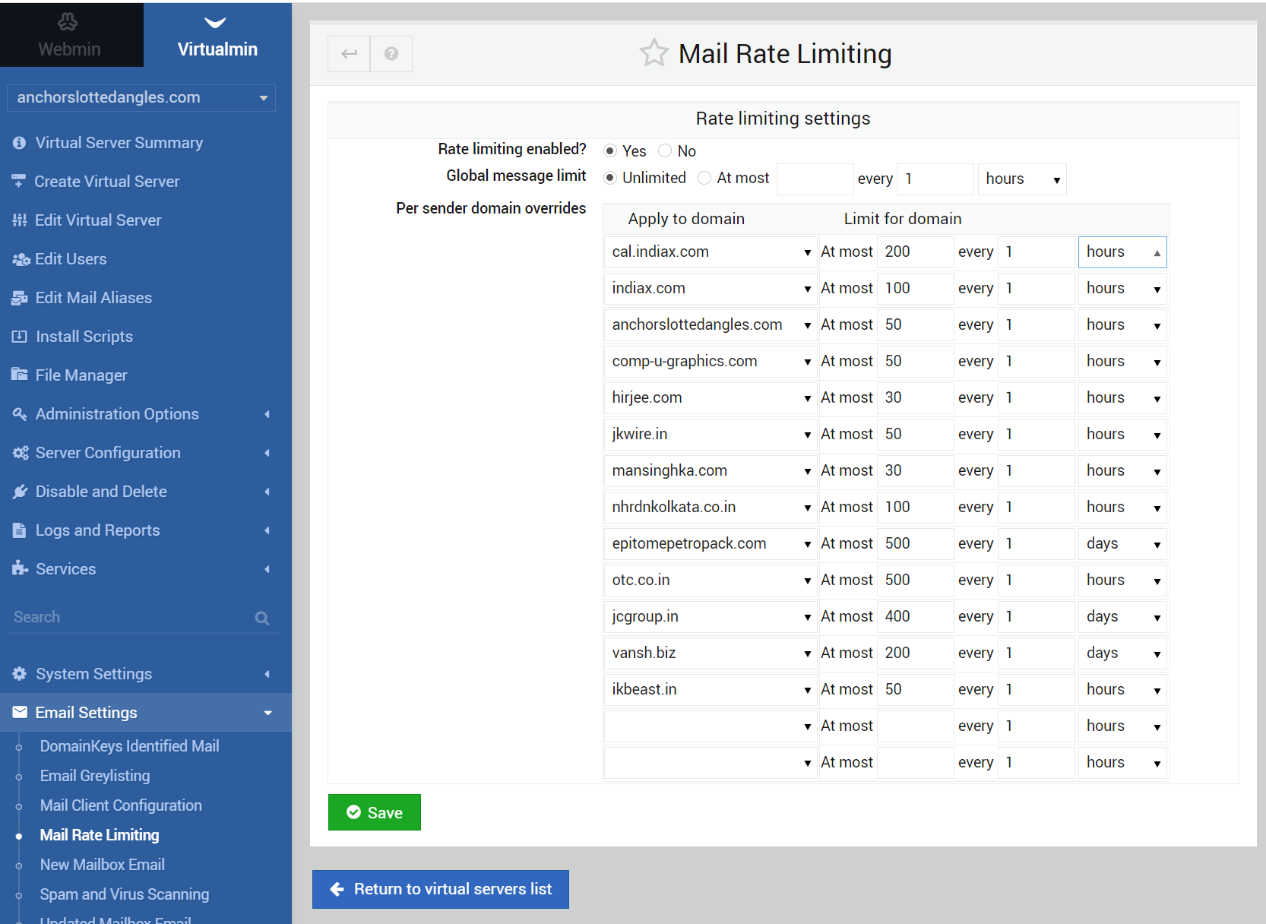
Task: Click the Webmin logo icon
Action: (68, 21)
